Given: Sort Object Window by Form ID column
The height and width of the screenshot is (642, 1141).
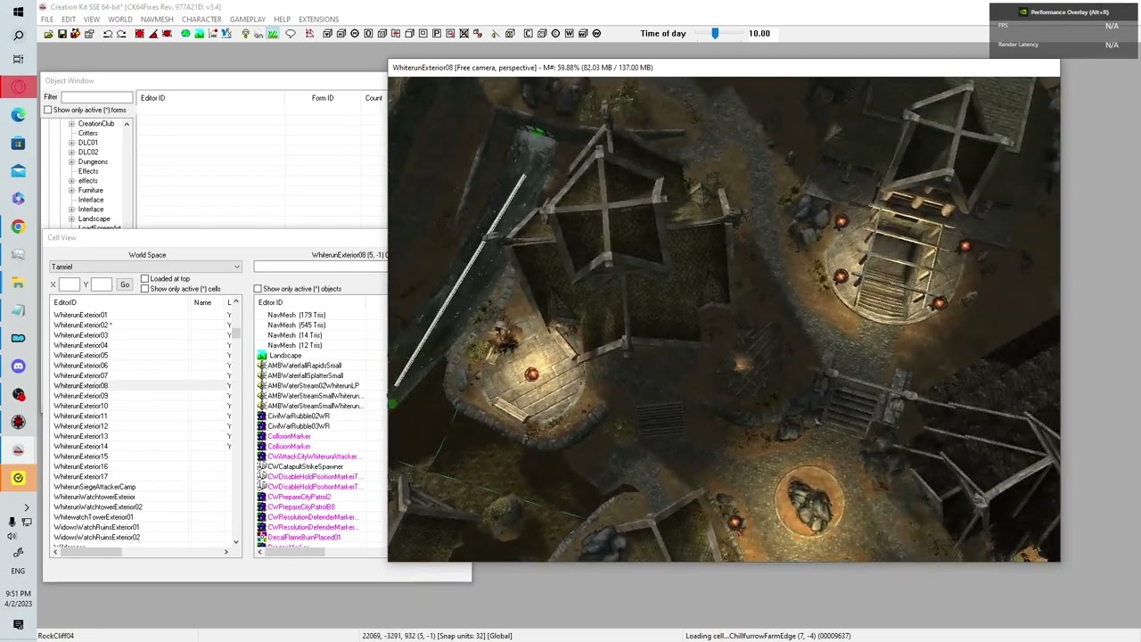Looking at the screenshot, I should coord(323,98).
